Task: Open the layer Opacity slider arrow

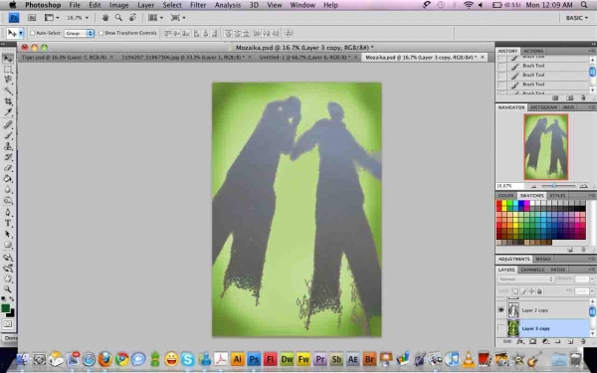Action: [x=592, y=279]
